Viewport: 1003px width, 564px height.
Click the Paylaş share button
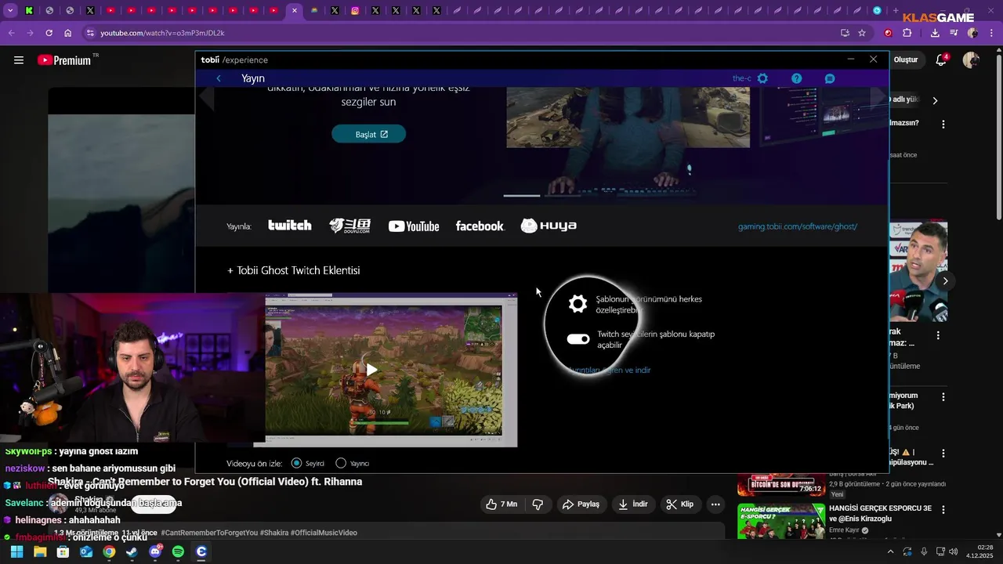coord(581,504)
